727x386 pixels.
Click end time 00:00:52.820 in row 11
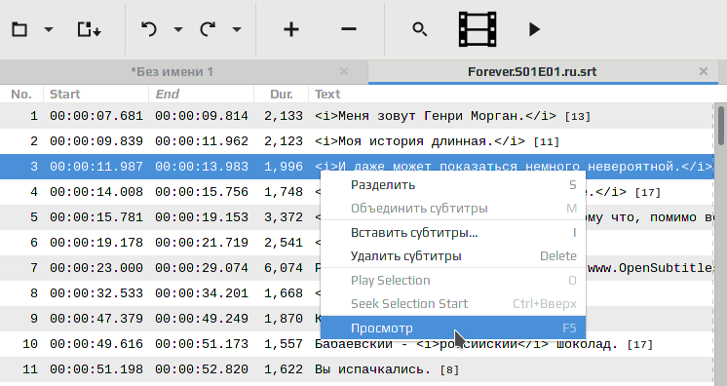[x=201, y=369]
